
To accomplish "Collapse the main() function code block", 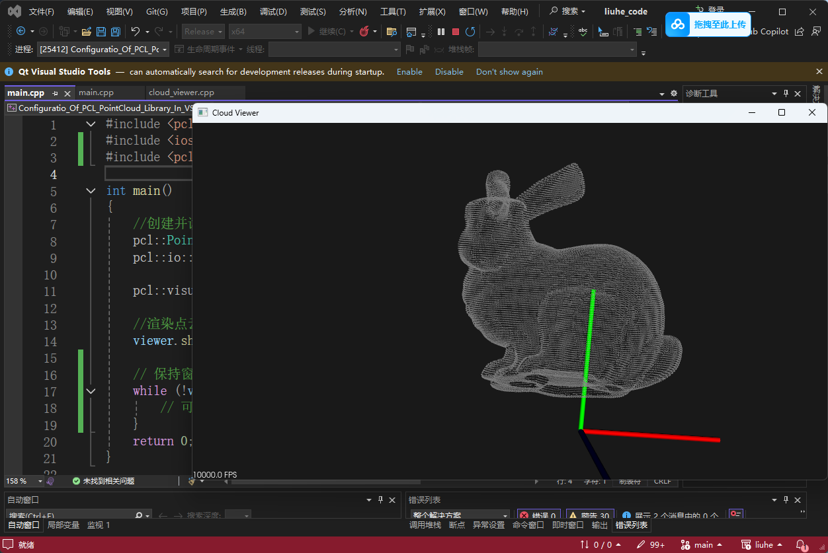I will click(x=91, y=191).
